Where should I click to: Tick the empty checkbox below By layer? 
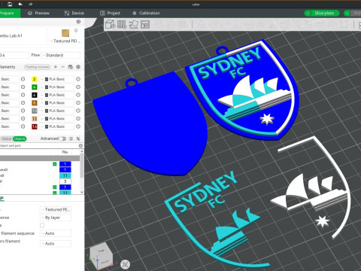[42, 225]
